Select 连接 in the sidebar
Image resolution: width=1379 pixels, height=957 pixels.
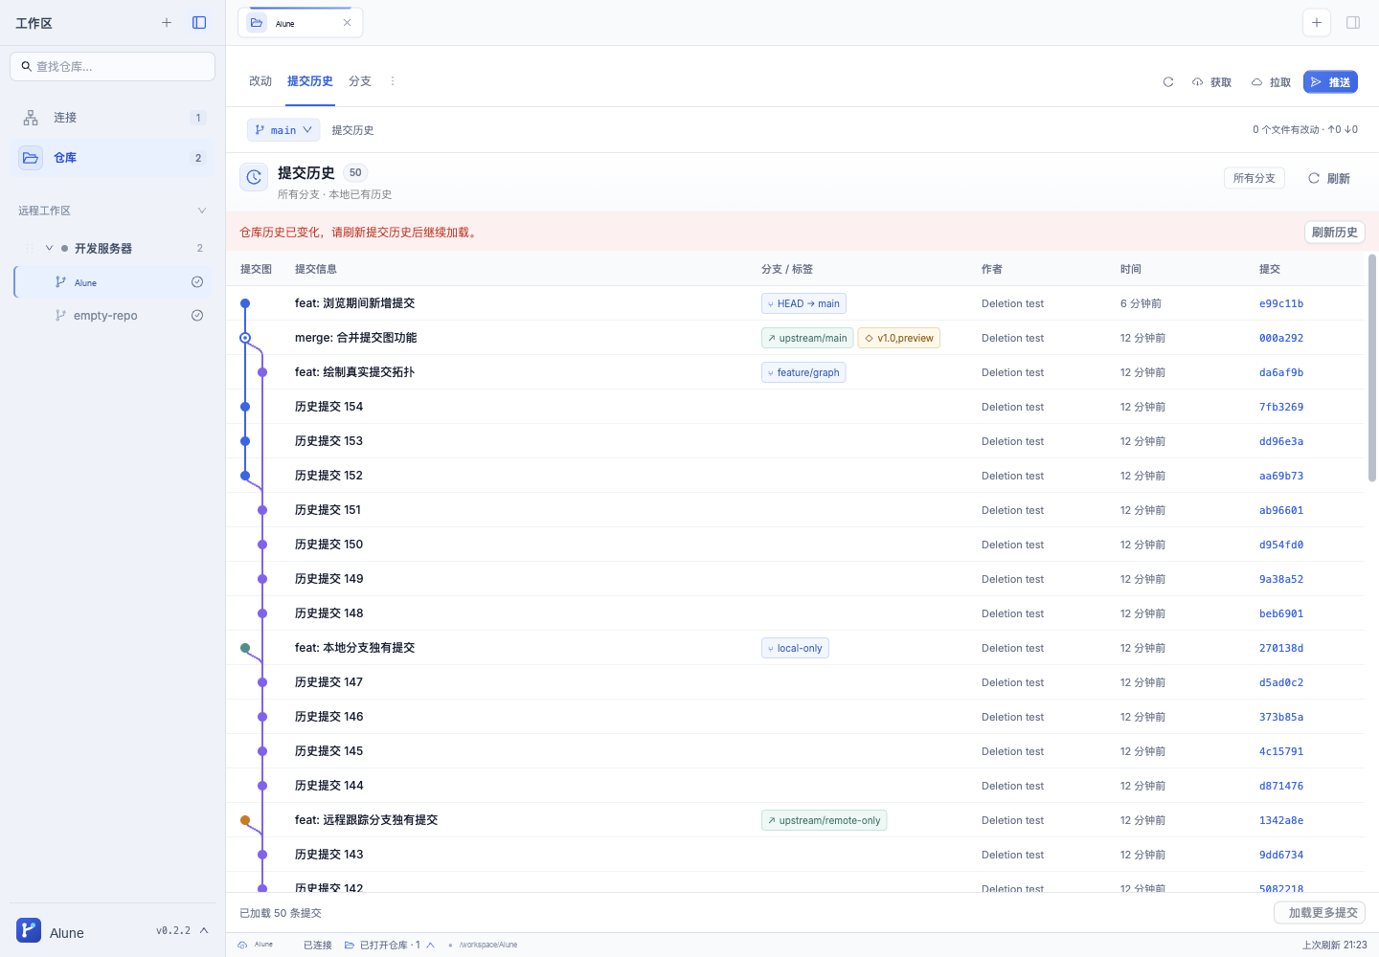113,118
